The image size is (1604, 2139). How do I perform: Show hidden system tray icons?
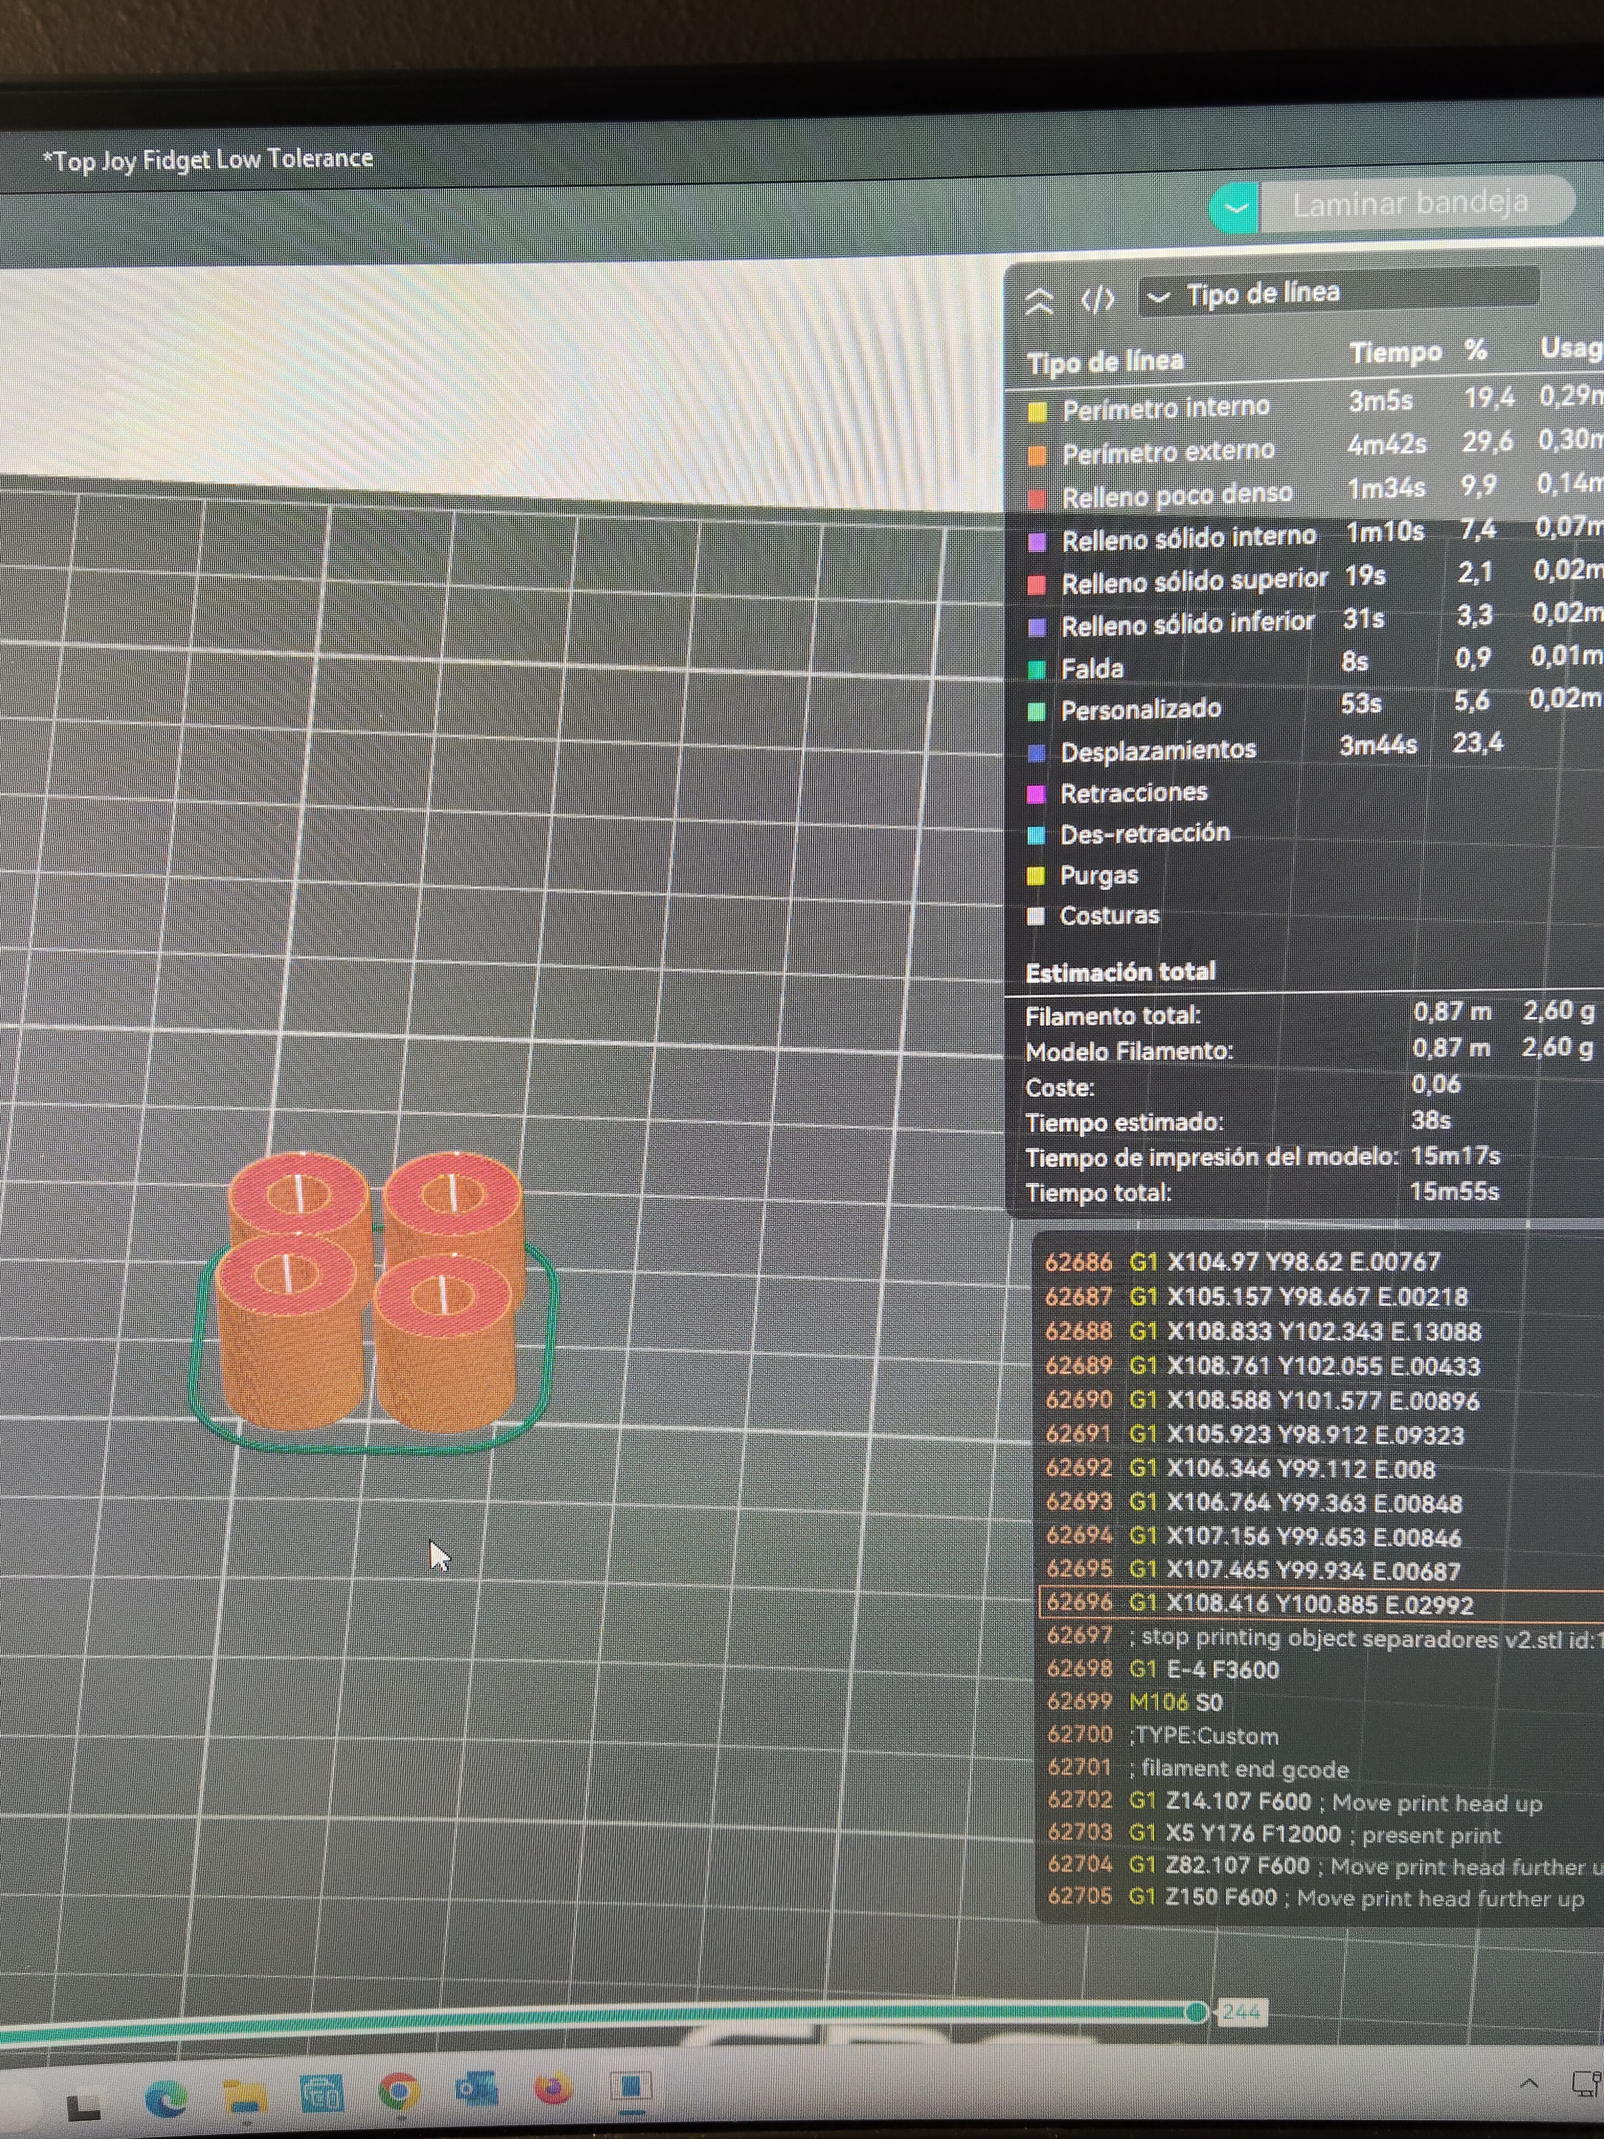coord(1529,2082)
